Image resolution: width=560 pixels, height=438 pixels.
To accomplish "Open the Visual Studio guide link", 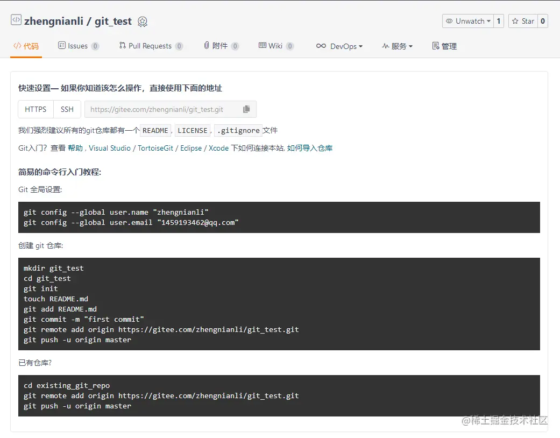I will point(110,149).
